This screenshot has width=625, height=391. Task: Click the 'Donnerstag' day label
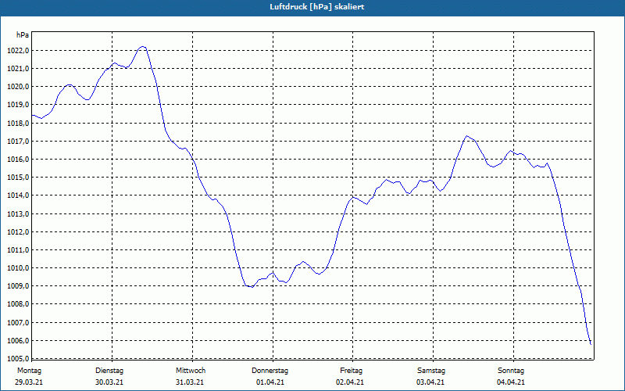270,371
